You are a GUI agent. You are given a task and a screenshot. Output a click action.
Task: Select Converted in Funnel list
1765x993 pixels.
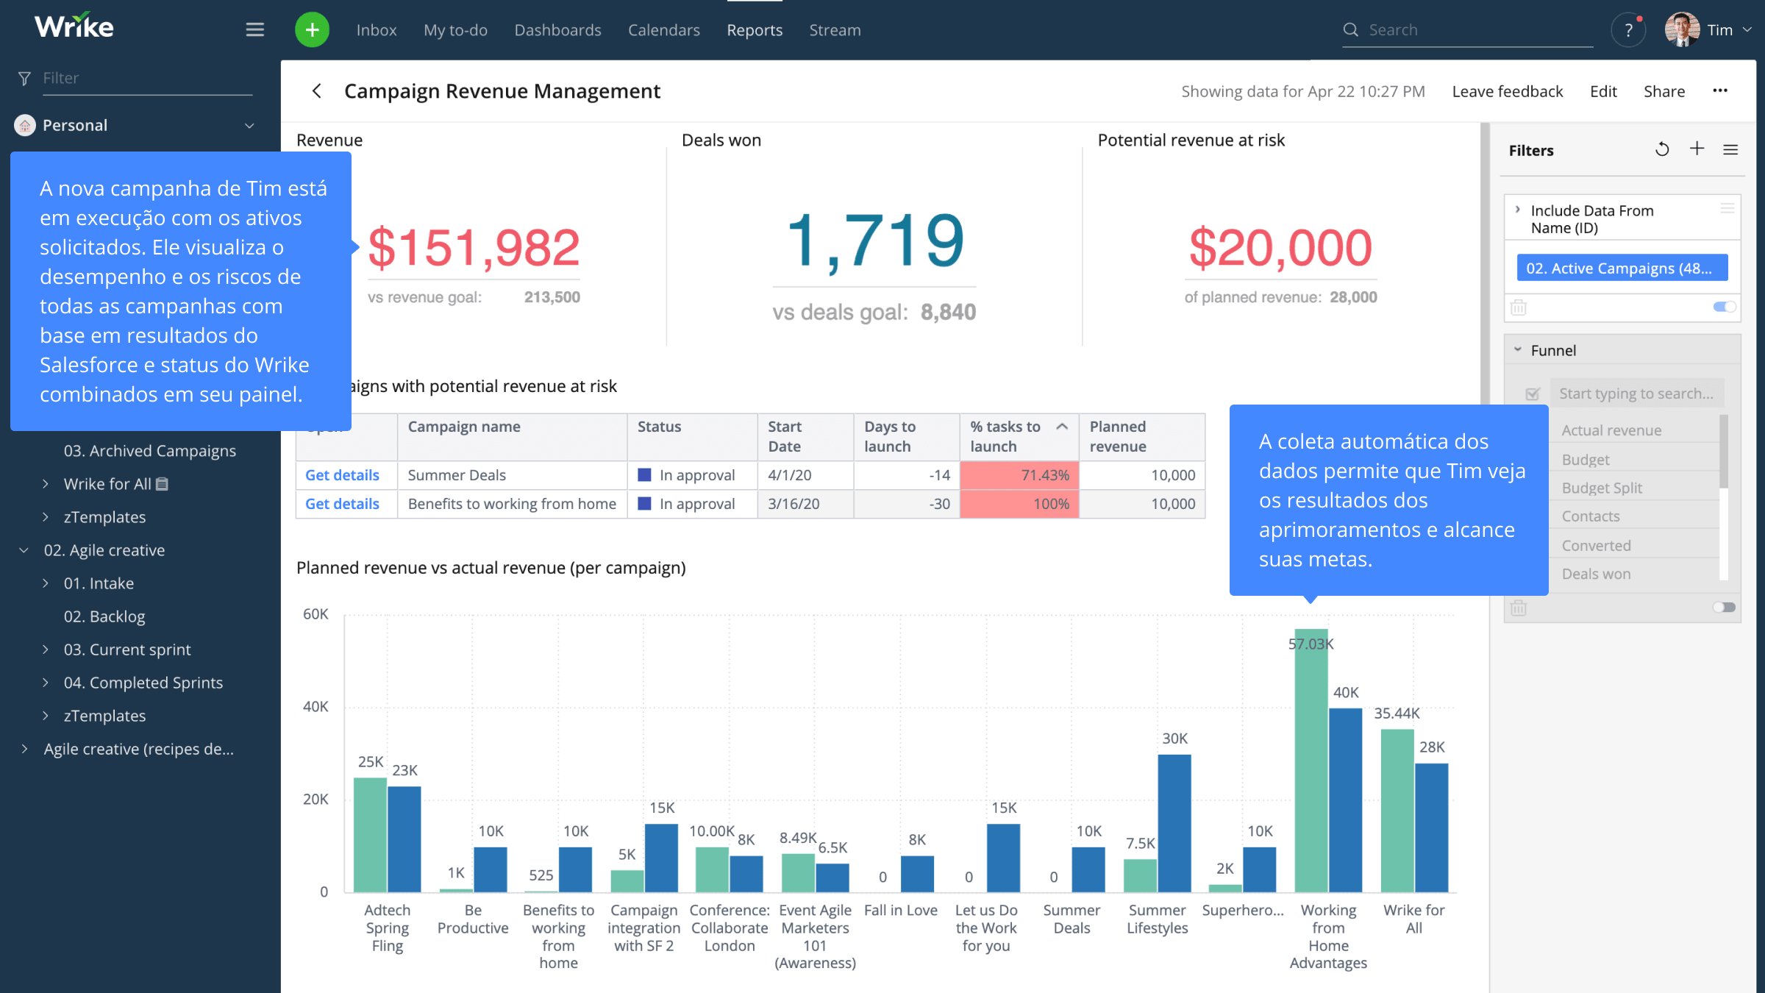pyautogui.click(x=1596, y=546)
